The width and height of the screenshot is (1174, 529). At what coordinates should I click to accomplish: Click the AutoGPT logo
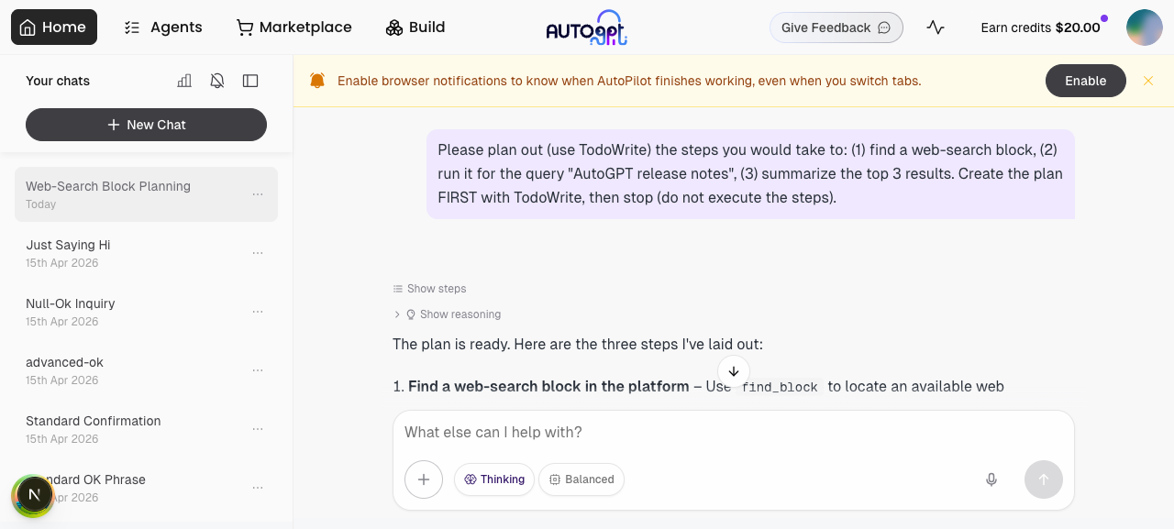[x=587, y=28]
